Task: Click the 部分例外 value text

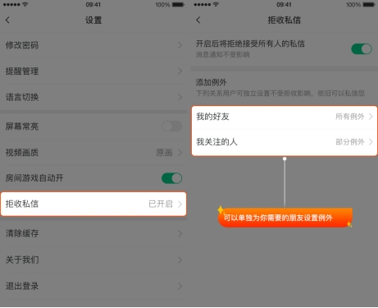Action: click(350, 142)
